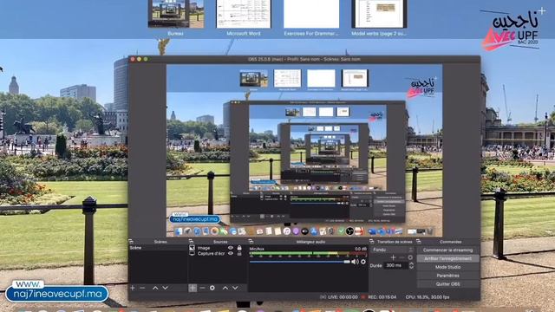This screenshot has height=312, width=555.
Task: Hide the Capture d'écr source with its eye icon
Action: click(x=231, y=253)
